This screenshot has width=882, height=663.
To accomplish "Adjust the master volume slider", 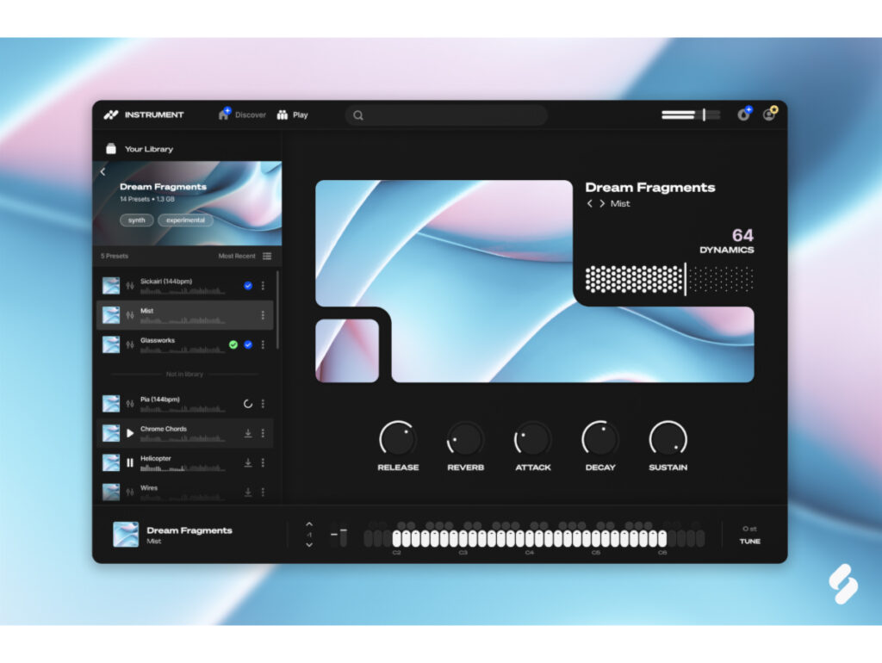I will click(x=691, y=115).
